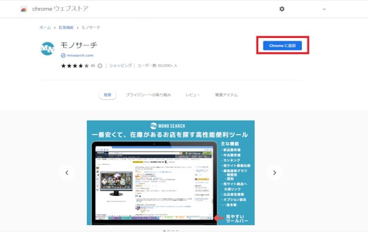368x232 pixels.
Task: Click the Chrome Web Store rainbow logo
Action: [24, 9]
